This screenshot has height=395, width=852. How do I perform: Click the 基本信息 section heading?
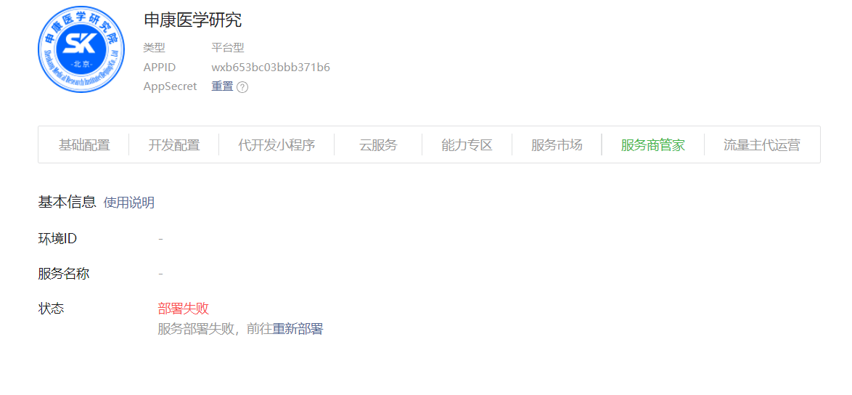(67, 202)
